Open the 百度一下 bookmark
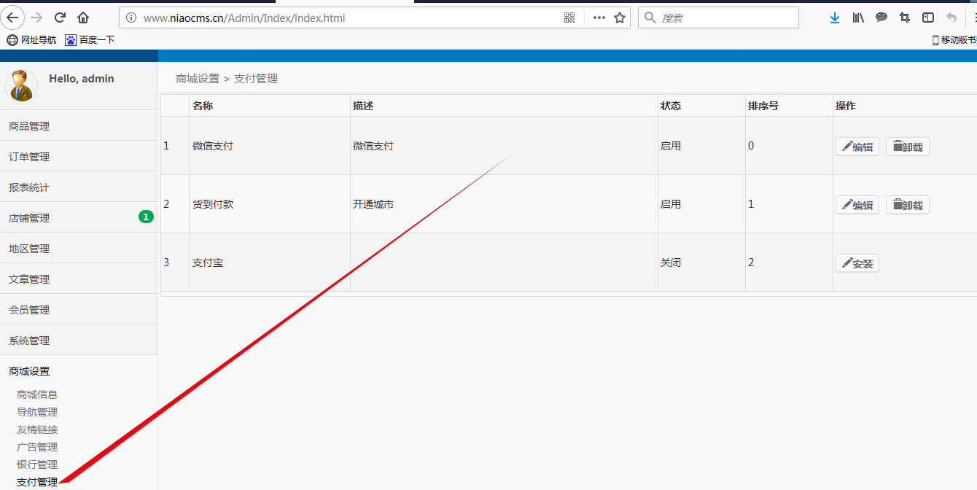977x490 pixels. point(90,40)
